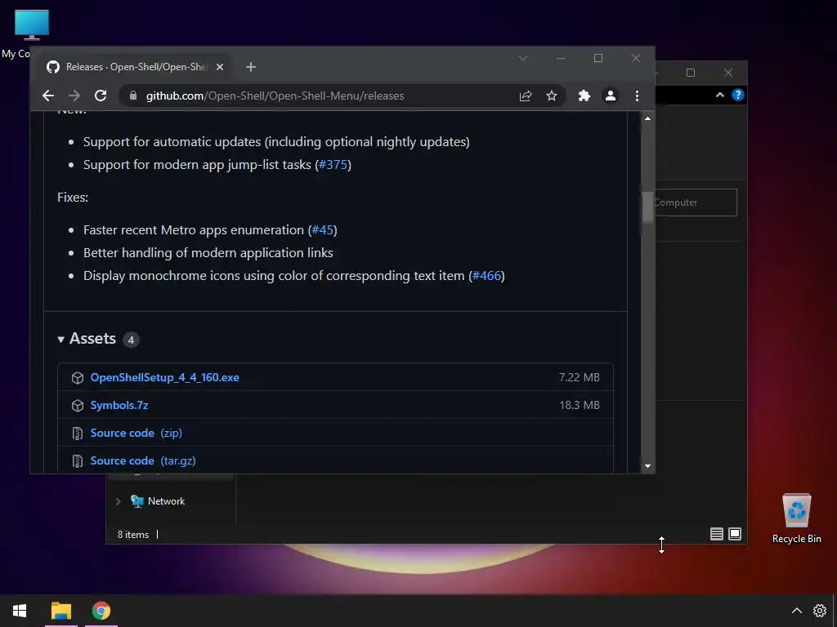Open File Explorer from taskbar

pyautogui.click(x=61, y=611)
